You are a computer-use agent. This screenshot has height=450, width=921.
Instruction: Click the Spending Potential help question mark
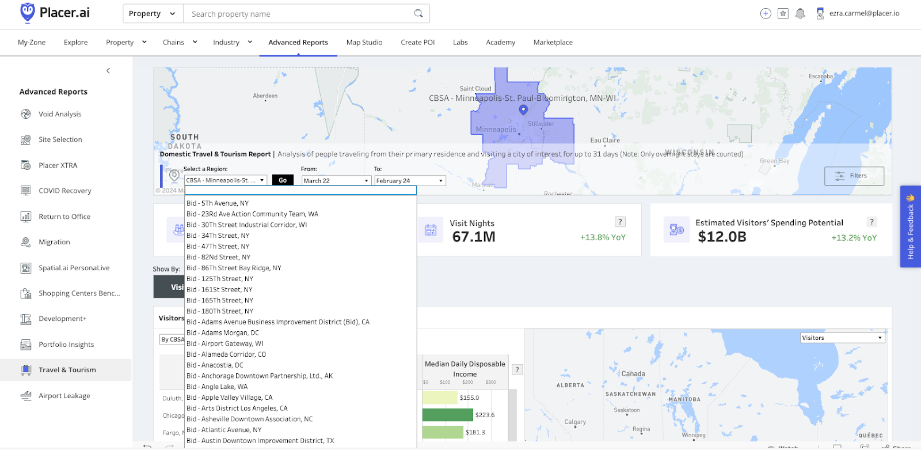[871, 222]
